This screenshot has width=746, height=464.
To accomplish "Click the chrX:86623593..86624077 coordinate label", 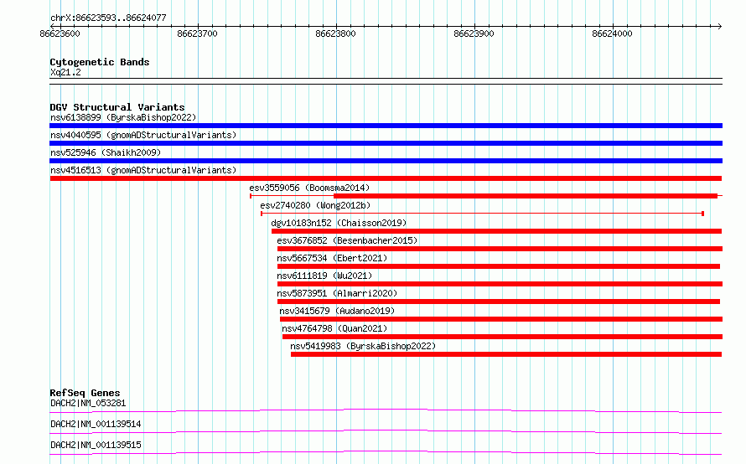I will coord(108,18).
